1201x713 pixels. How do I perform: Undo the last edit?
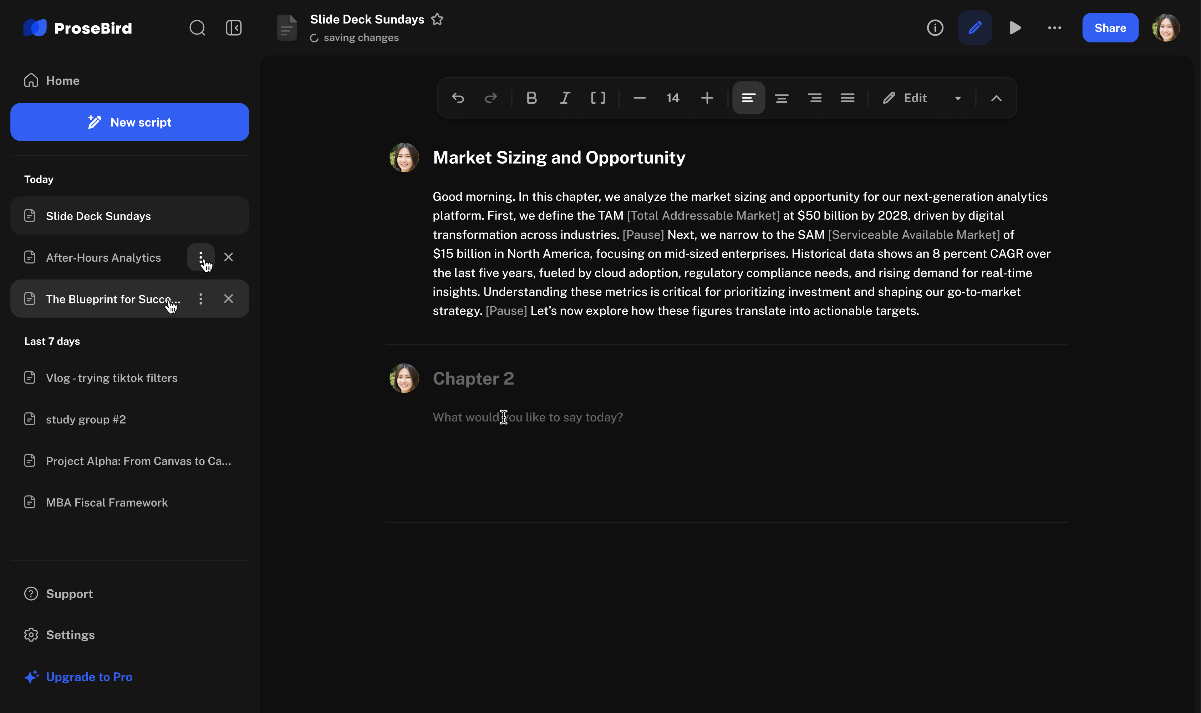(458, 98)
